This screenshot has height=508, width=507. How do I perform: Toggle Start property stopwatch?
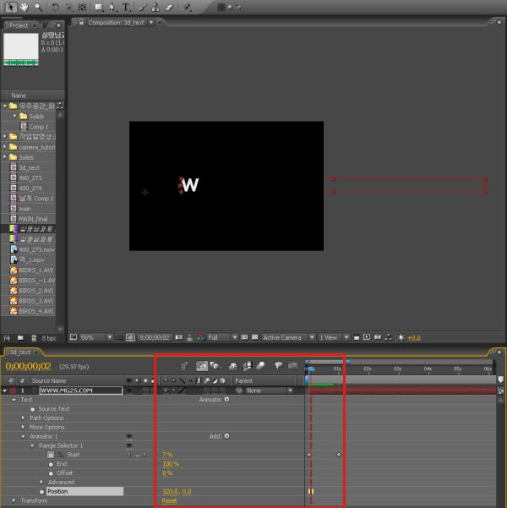(51, 455)
